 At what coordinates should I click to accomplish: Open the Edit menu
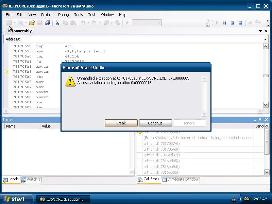20,15
